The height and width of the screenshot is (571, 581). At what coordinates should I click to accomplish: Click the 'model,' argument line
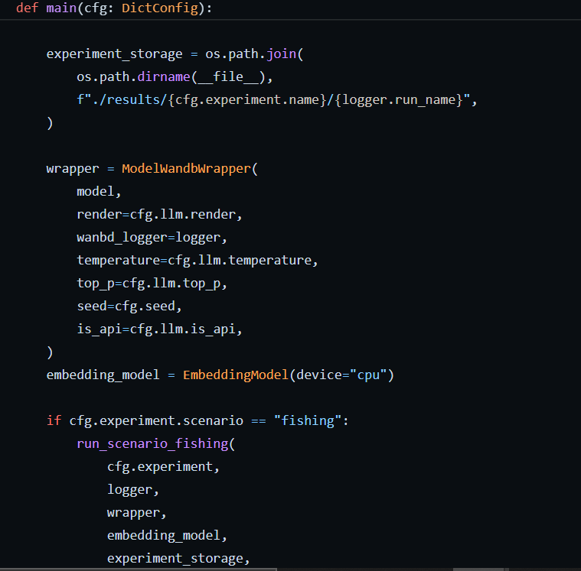point(99,192)
